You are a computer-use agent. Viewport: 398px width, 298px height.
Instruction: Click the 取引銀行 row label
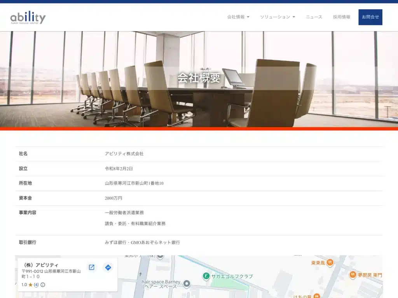pyautogui.click(x=28, y=243)
